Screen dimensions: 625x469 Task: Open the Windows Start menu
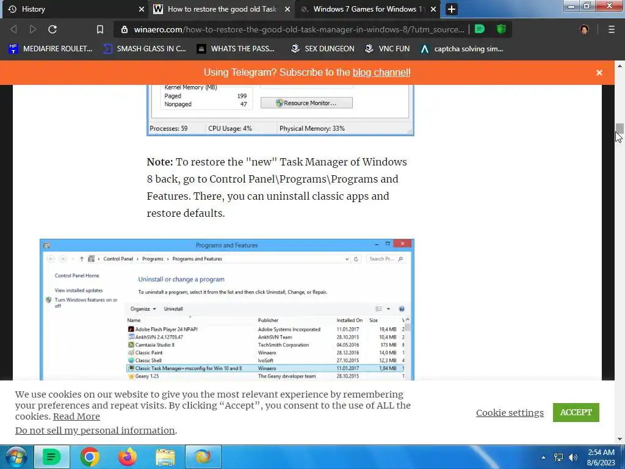16,457
